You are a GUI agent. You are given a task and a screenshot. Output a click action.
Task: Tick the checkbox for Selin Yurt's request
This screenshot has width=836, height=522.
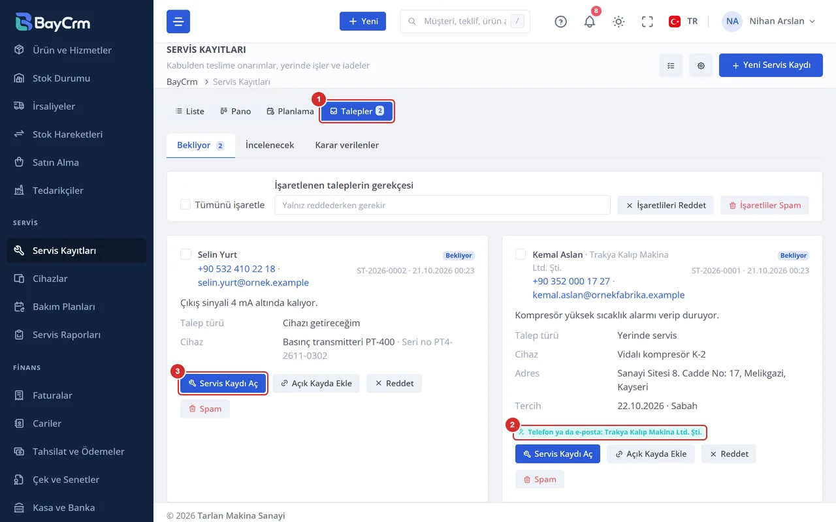pyautogui.click(x=185, y=254)
